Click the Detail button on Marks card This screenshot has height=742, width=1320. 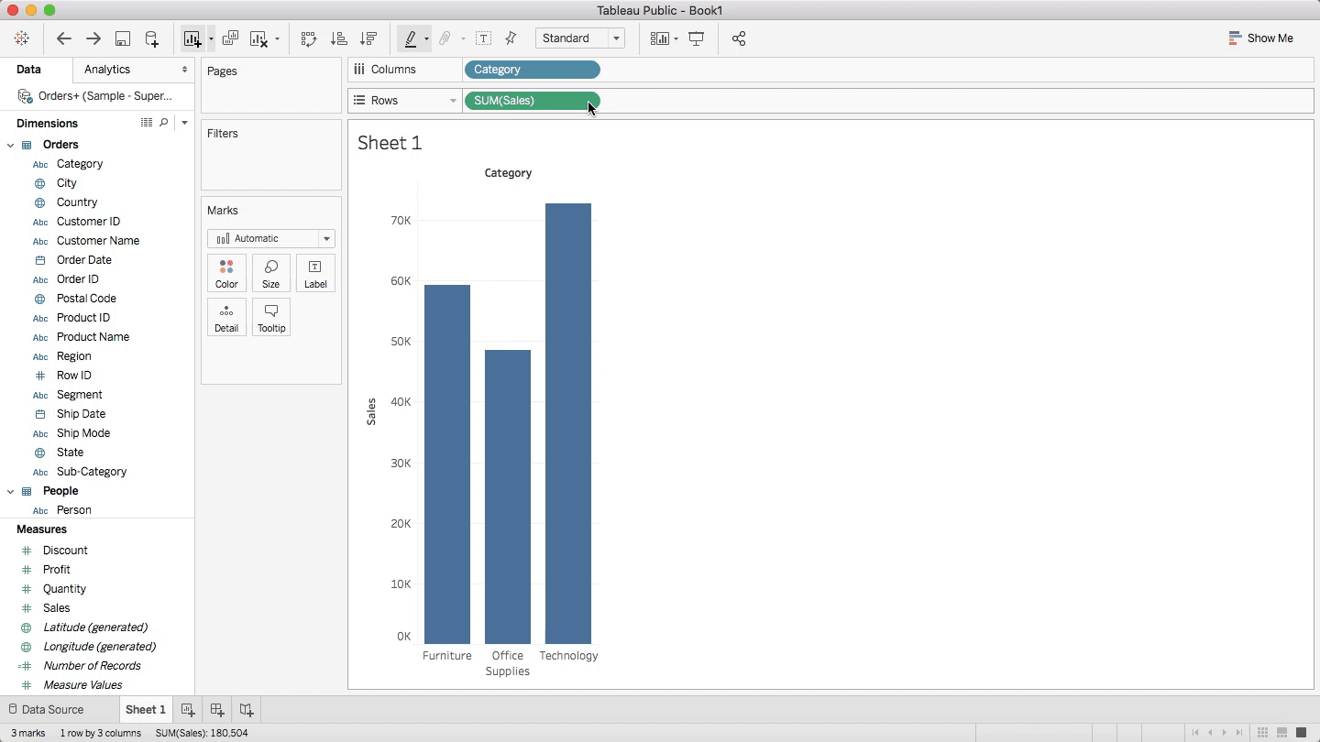click(x=226, y=317)
